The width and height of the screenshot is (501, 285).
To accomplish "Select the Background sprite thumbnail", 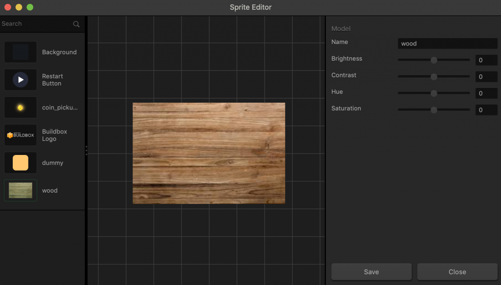I will [21, 52].
